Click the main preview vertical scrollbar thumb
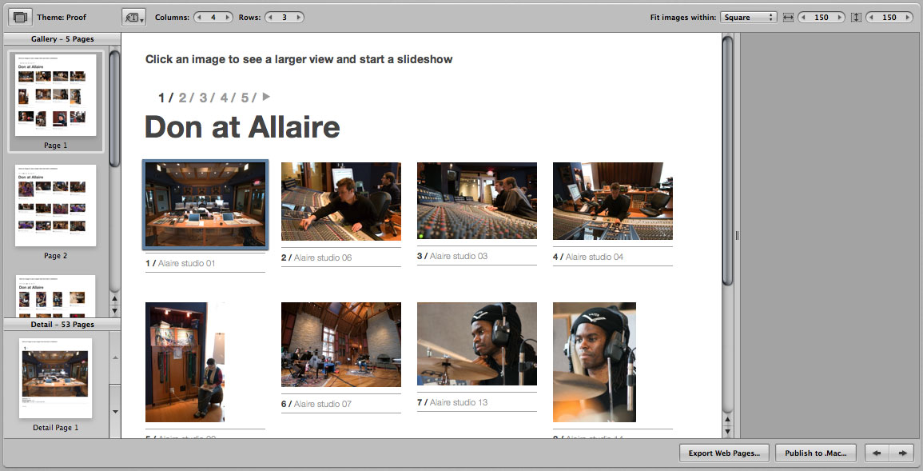This screenshot has width=923, height=471. pyautogui.click(x=727, y=160)
